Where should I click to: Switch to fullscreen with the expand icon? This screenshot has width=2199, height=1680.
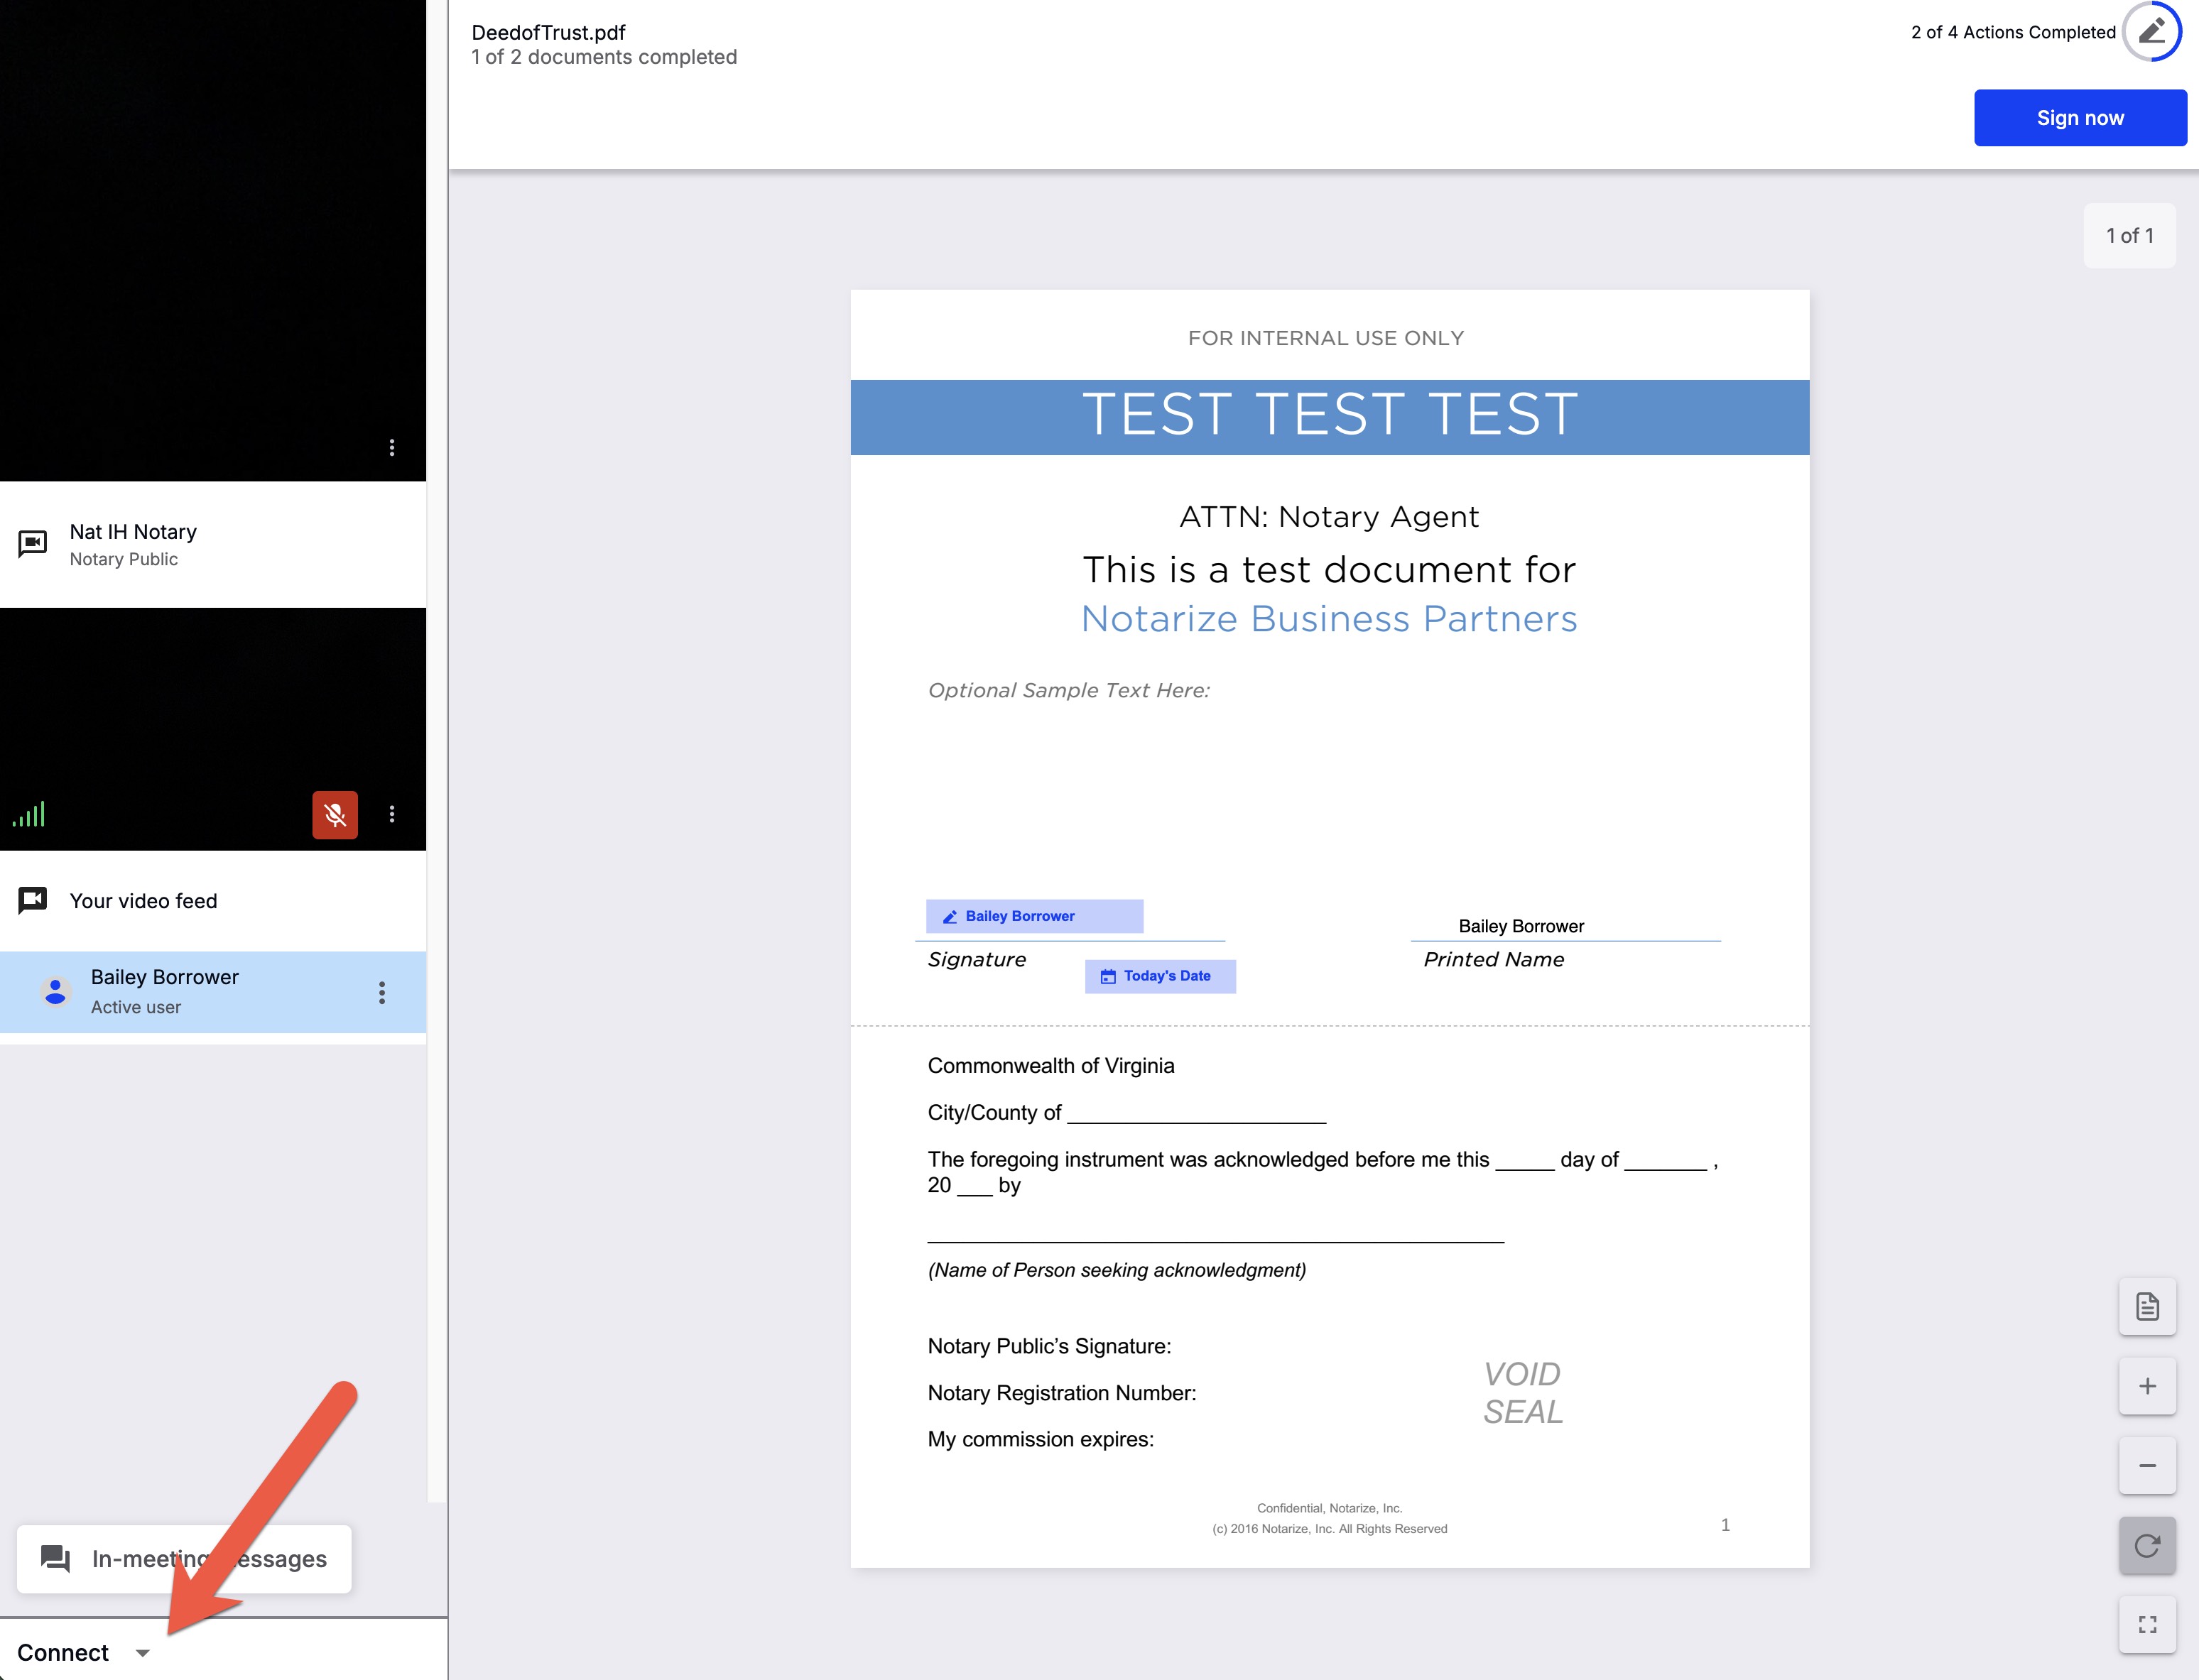(2147, 1625)
